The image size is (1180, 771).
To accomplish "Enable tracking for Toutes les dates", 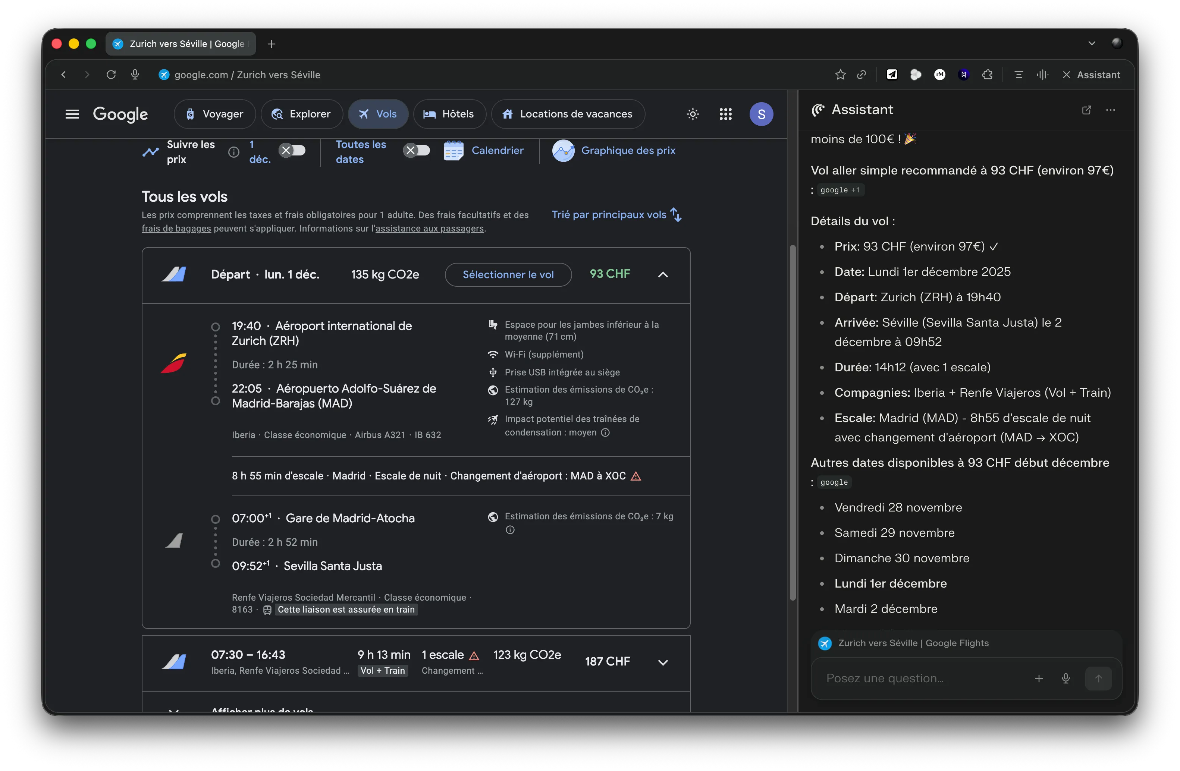I will click(x=417, y=151).
